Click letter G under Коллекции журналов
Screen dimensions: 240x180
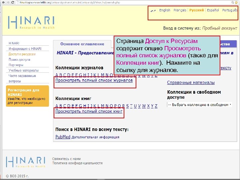click(81, 75)
